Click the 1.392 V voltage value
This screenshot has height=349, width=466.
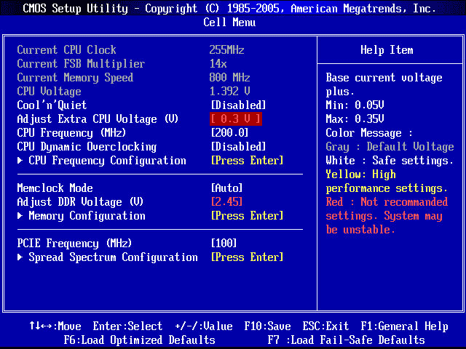click(x=230, y=92)
